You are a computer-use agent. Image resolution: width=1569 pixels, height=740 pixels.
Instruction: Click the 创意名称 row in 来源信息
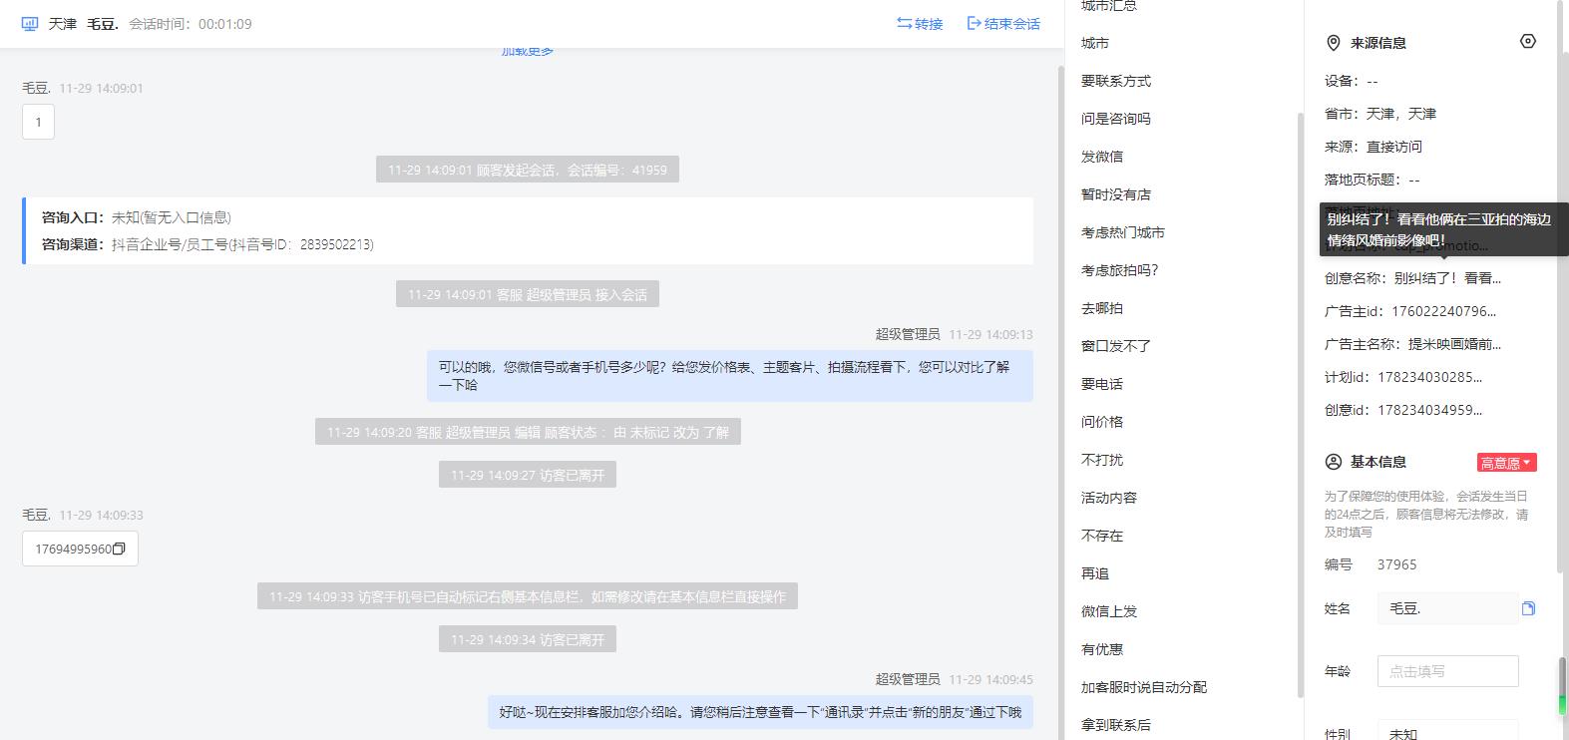click(x=1412, y=278)
